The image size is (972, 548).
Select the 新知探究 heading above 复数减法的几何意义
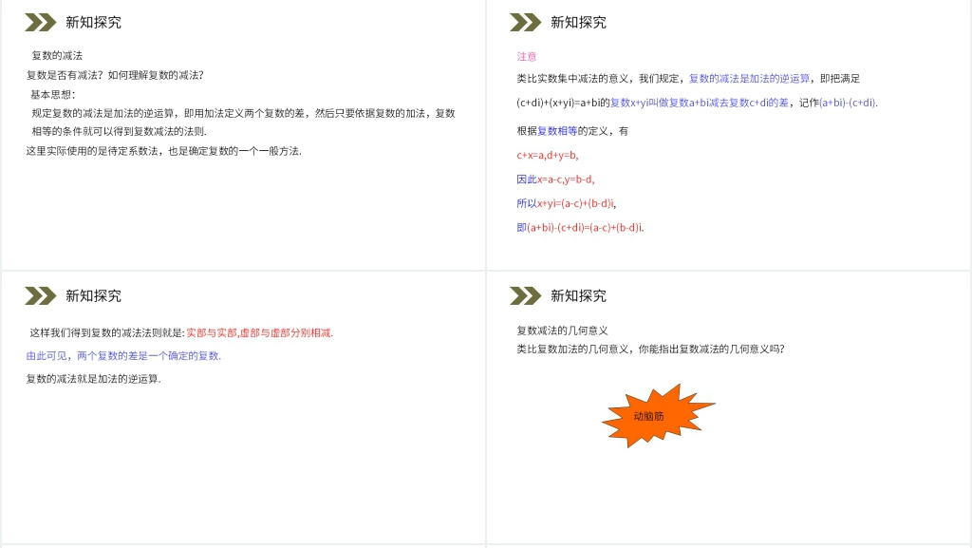pyautogui.click(x=578, y=295)
